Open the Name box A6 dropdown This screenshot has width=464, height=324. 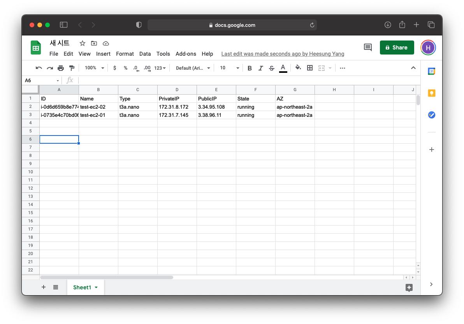[58, 81]
